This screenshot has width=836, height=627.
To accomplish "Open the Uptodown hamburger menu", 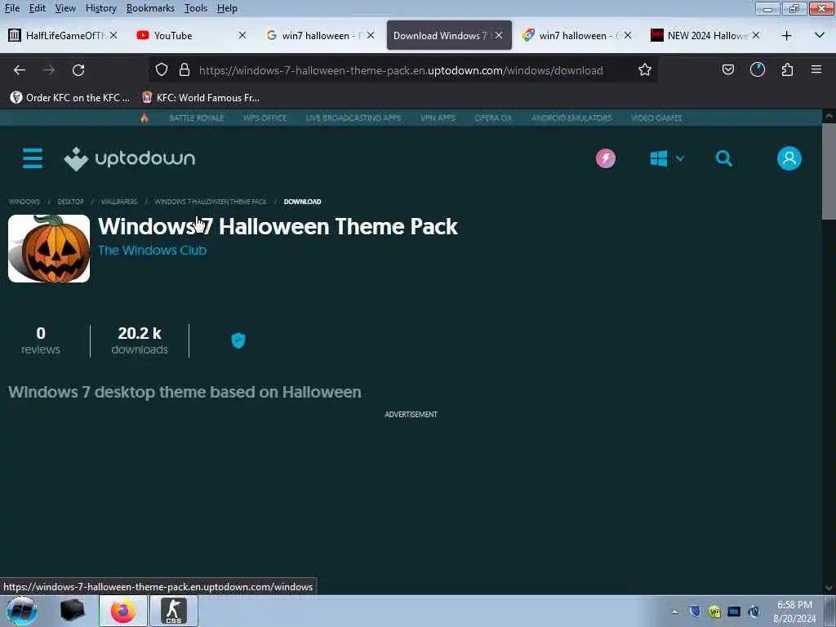I will [x=33, y=158].
